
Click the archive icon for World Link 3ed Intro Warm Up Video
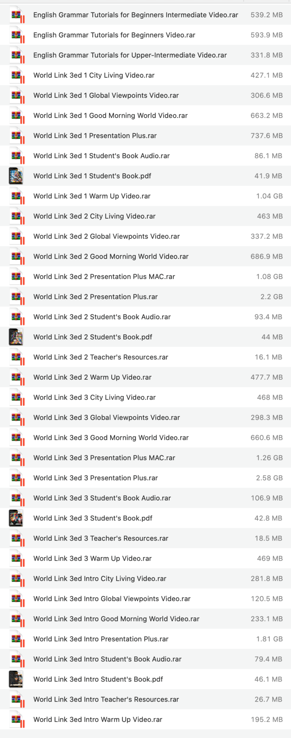coord(16,719)
